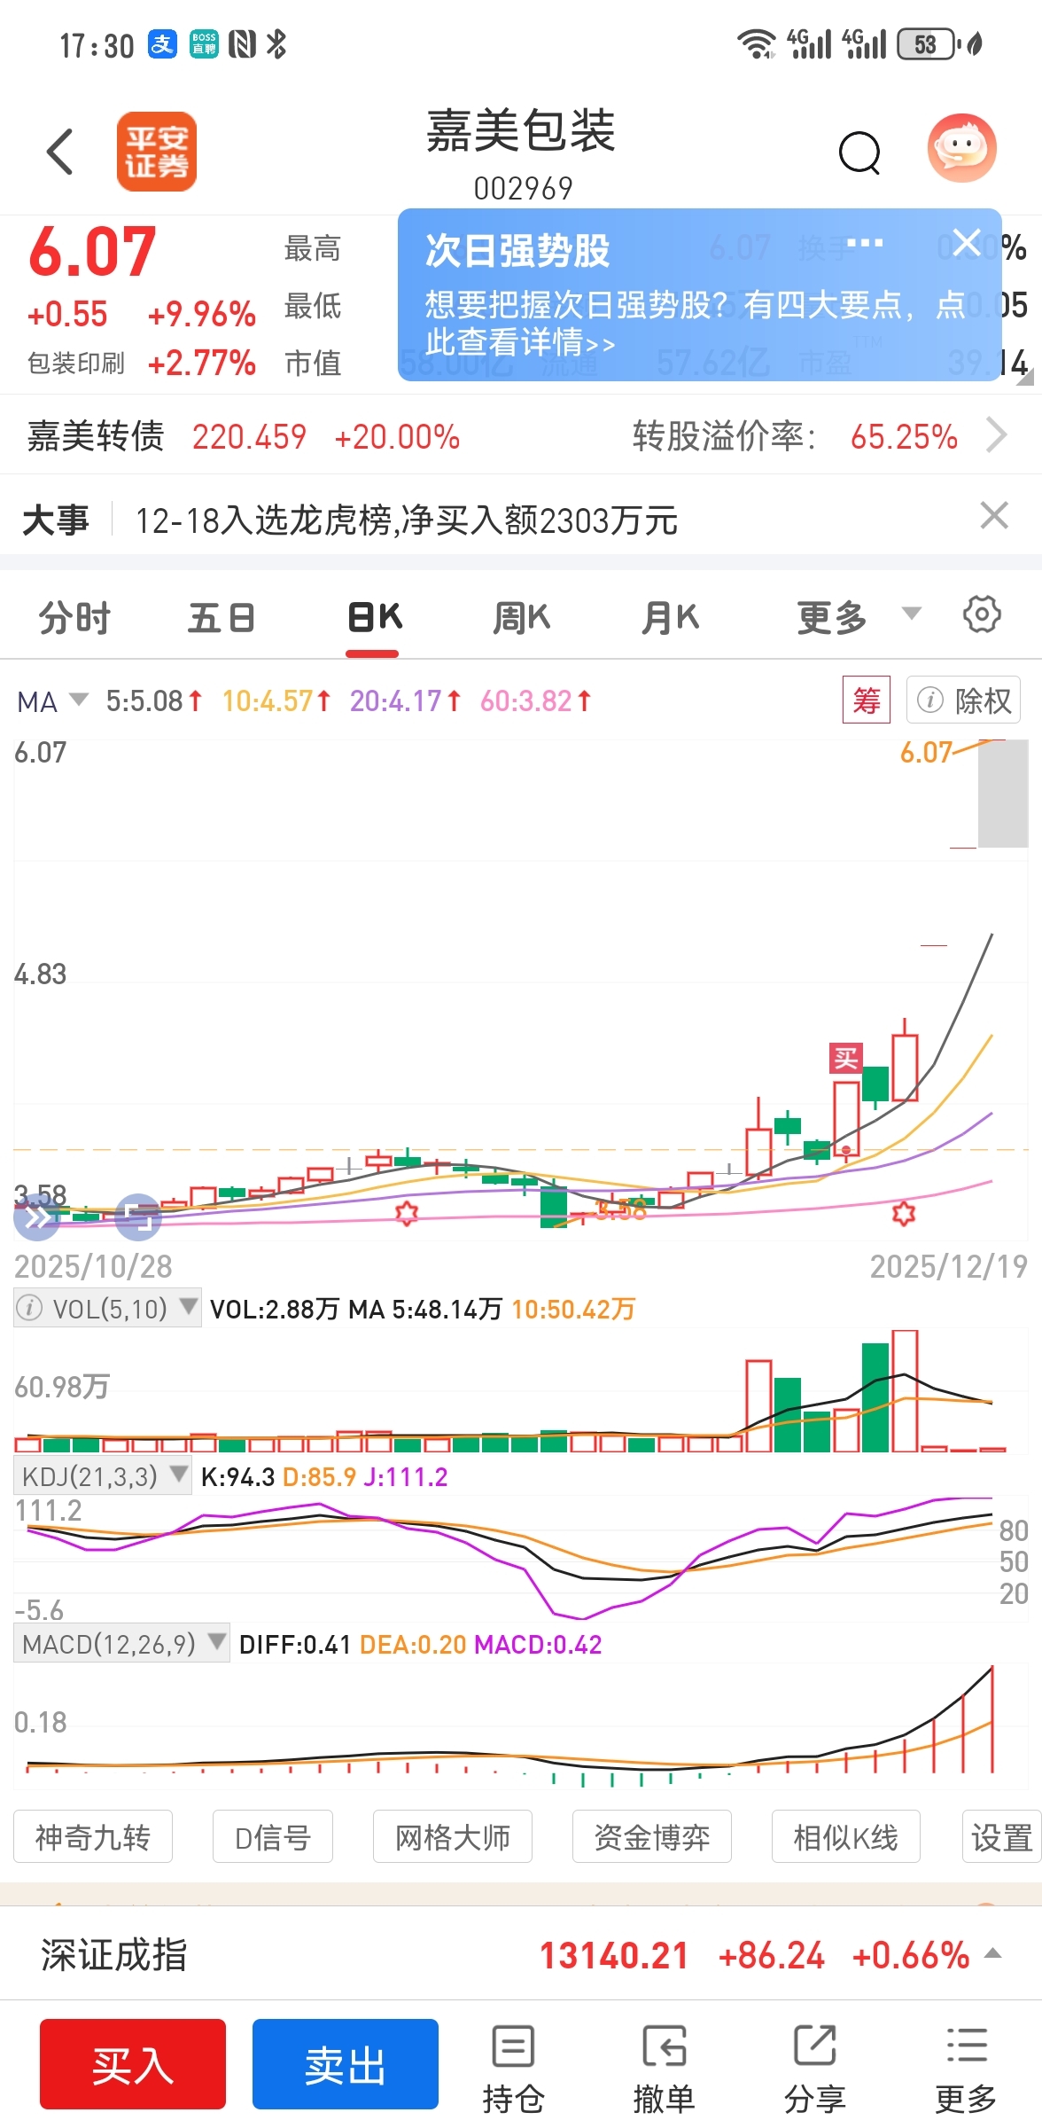Tap the VOL info circle icon
The width and height of the screenshot is (1042, 2128).
coord(30,1308)
